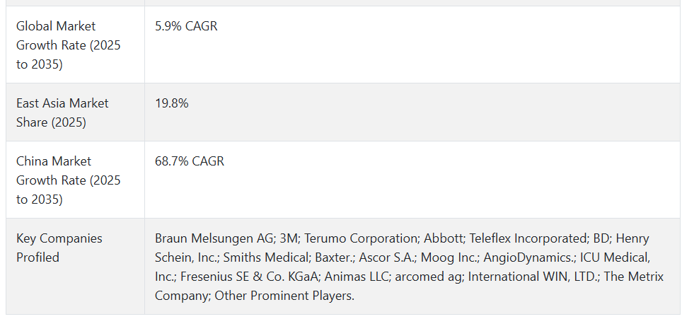
Task: Click the Teleflex Incorporated text
Action: click(x=528, y=238)
